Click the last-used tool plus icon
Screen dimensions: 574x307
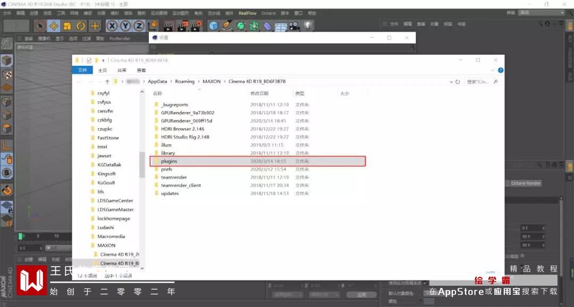coord(95,25)
